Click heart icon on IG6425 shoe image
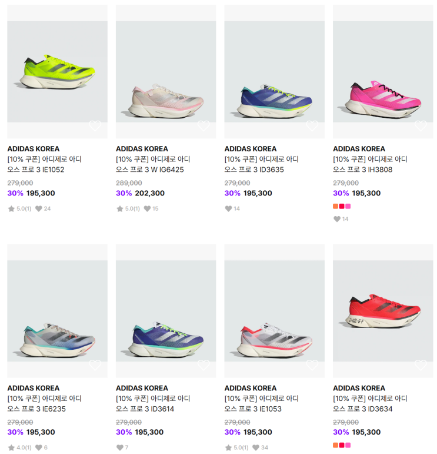Screen dimensions: 437x454 point(204,126)
